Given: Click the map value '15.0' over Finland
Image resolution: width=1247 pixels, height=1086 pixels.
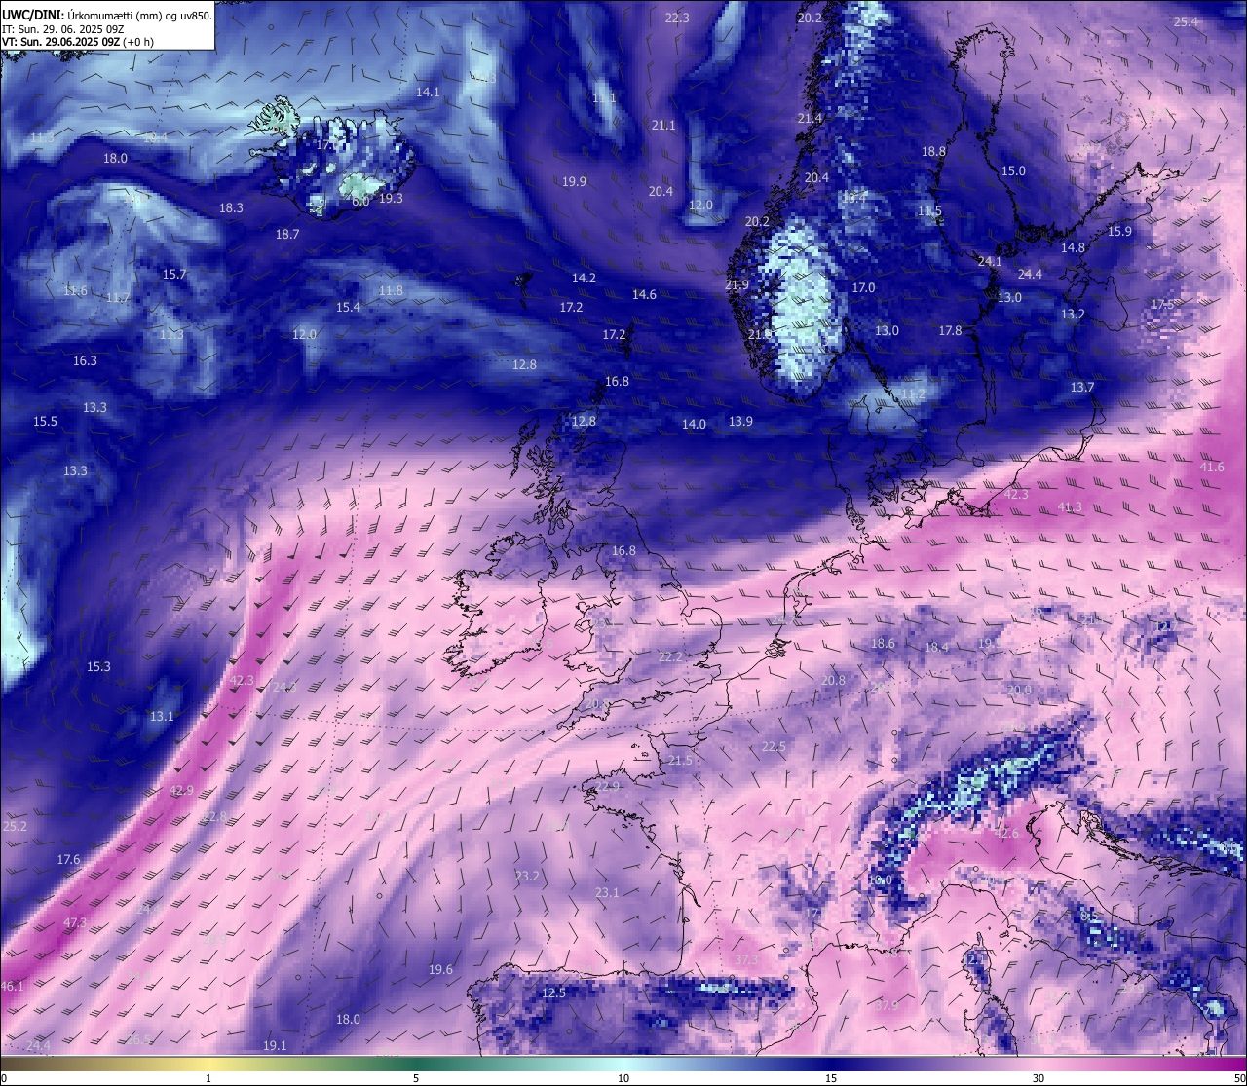Looking at the screenshot, I should coord(1013,170).
